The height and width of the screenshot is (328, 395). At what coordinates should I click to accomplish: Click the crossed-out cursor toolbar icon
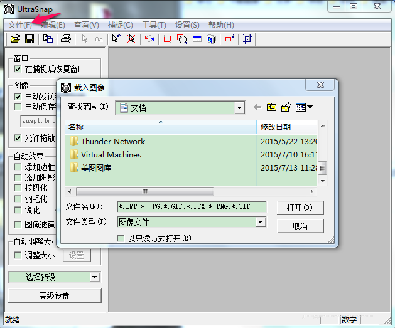tap(131, 39)
